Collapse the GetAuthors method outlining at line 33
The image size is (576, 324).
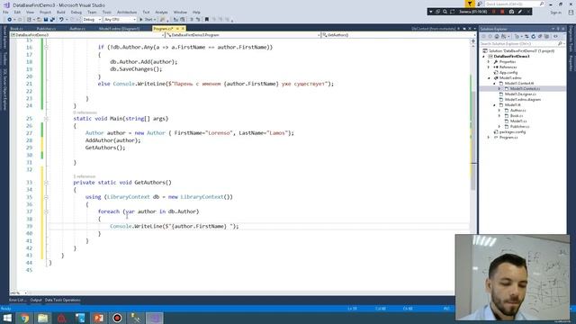(46, 183)
